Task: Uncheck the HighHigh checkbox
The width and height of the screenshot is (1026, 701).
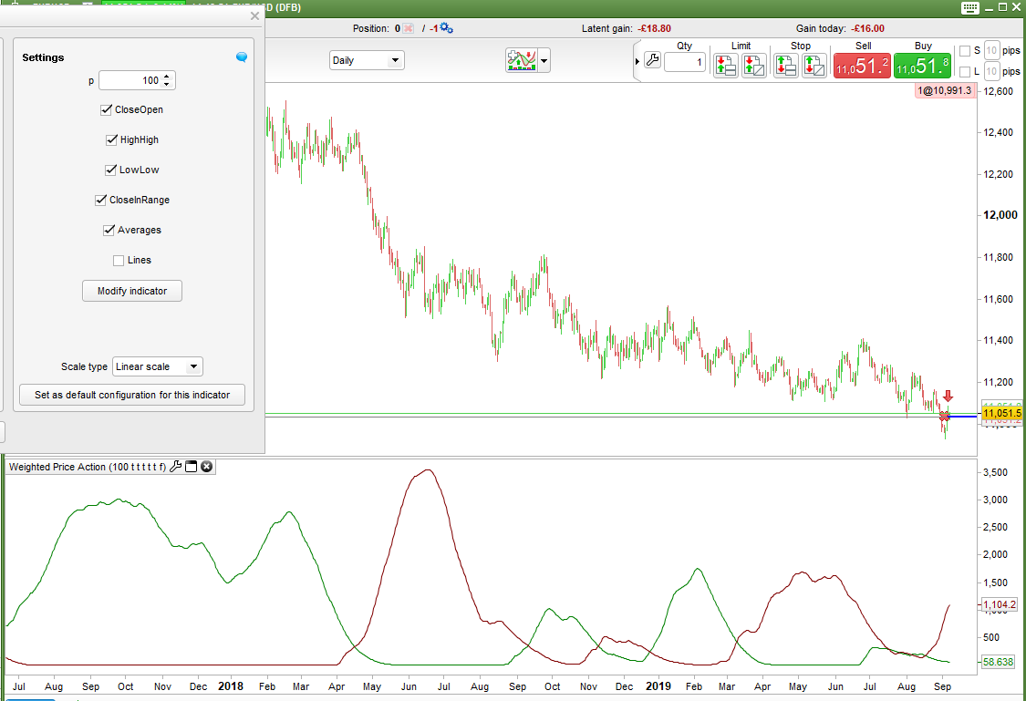Action: pyautogui.click(x=111, y=140)
